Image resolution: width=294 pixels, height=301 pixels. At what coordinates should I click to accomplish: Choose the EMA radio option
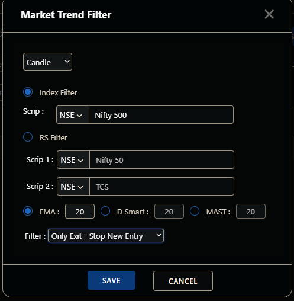point(28,211)
